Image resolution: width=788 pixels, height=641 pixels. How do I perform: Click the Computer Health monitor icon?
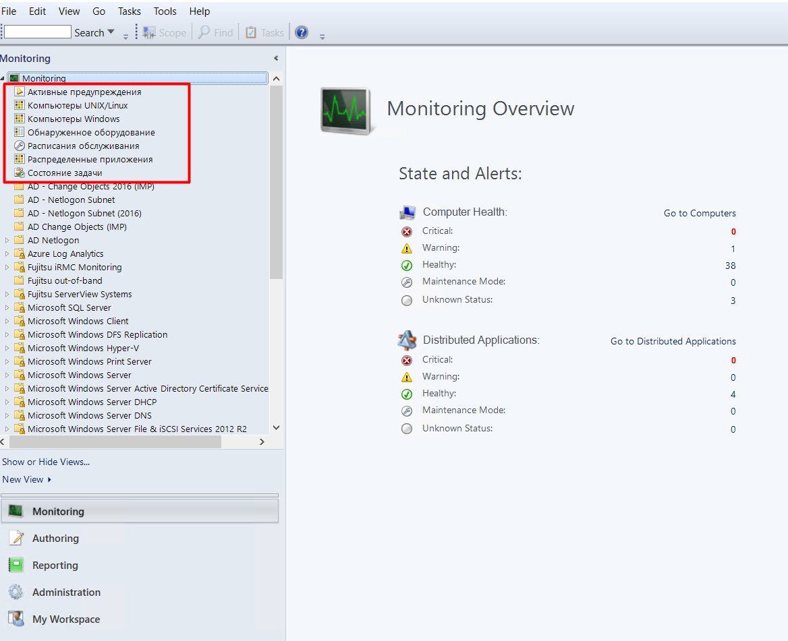point(407,212)
